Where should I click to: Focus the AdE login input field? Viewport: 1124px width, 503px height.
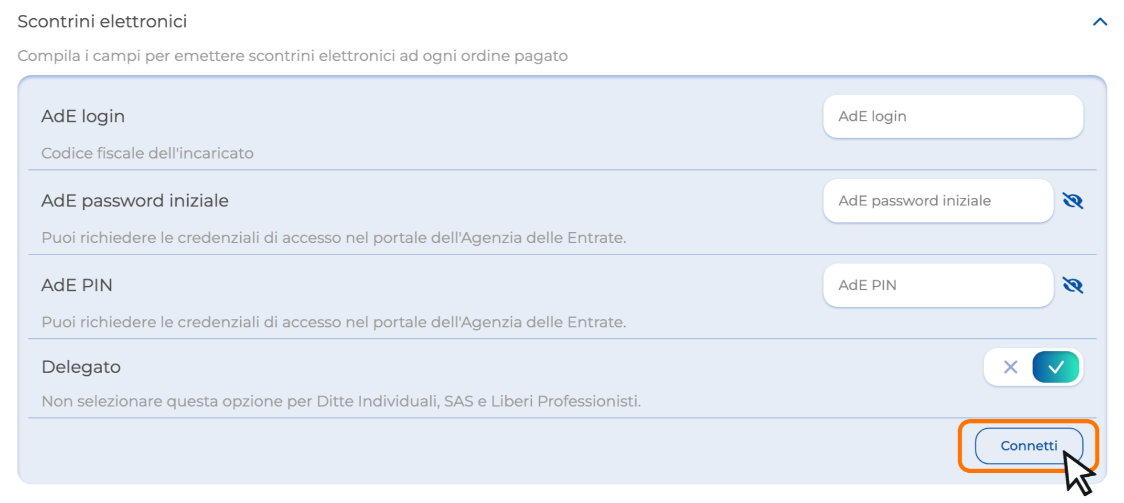(x=952, y=116)
